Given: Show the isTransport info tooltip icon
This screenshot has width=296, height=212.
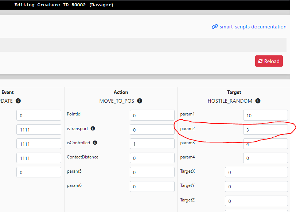Looking at the screenshot, I should pos(93,129).
